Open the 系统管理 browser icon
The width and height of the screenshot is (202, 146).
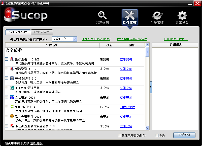(x=157, y=15)
